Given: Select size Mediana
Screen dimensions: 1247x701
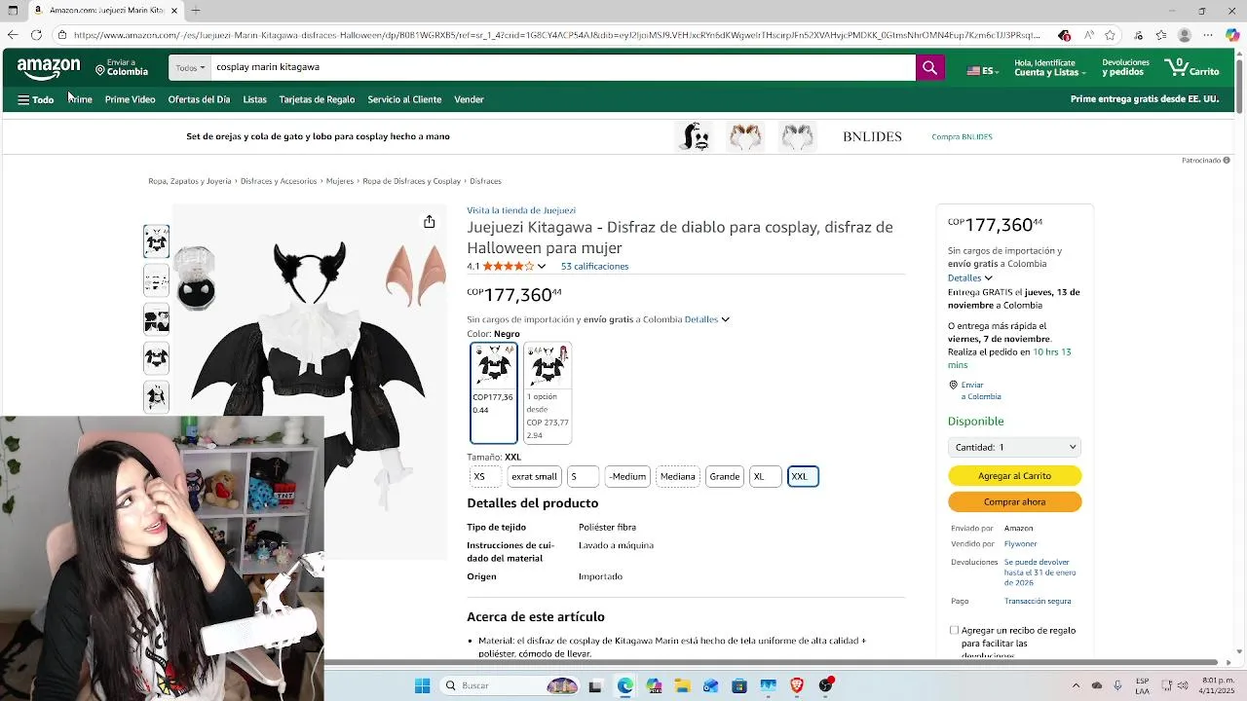Looking at the screenshot, I should (678, 476).
